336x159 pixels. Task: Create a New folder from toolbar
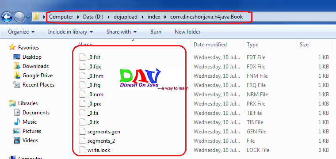187,32
